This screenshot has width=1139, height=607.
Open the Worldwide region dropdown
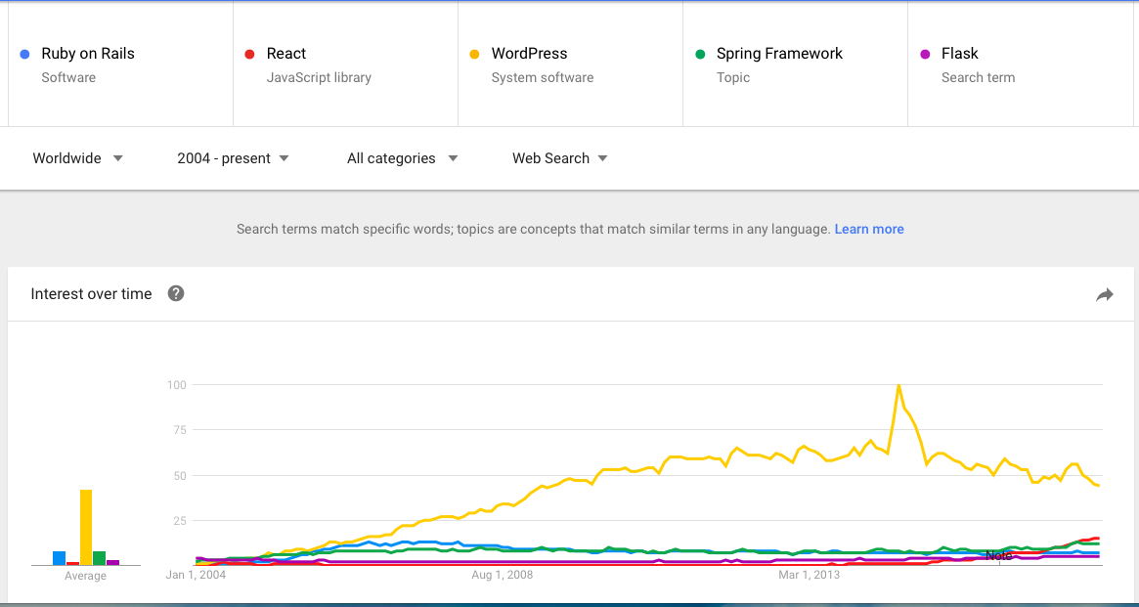click(x=77, y=158)
